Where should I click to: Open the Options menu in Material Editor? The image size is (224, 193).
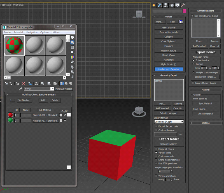45,32
